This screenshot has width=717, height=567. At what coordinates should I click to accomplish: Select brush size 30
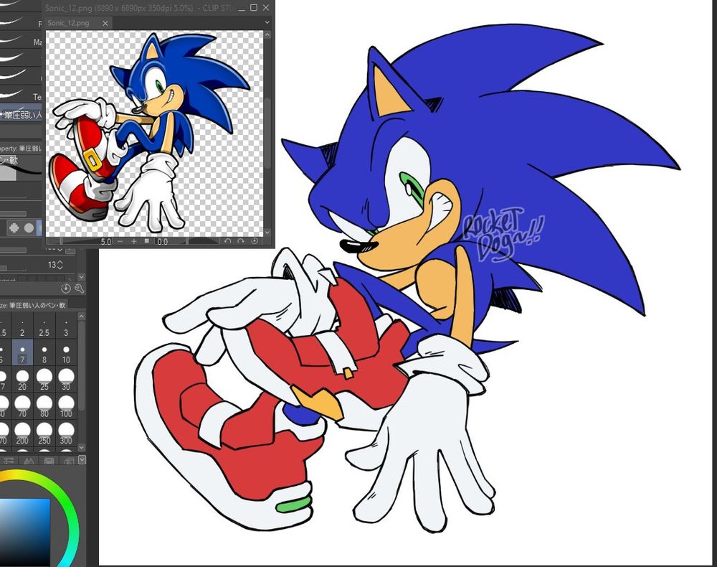coord(66,380)
